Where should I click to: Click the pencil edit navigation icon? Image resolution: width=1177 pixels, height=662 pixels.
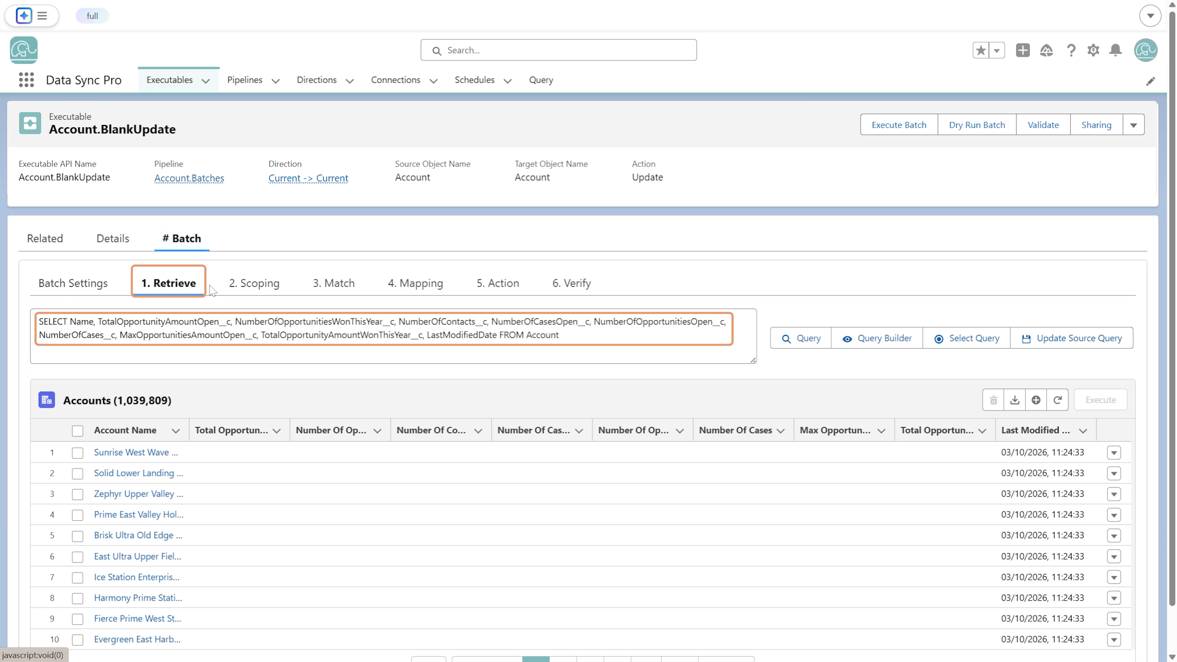1150,81
